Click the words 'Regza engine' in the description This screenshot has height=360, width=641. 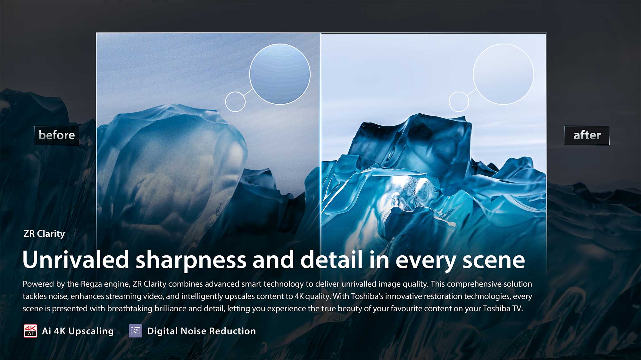tap(105, 284)
